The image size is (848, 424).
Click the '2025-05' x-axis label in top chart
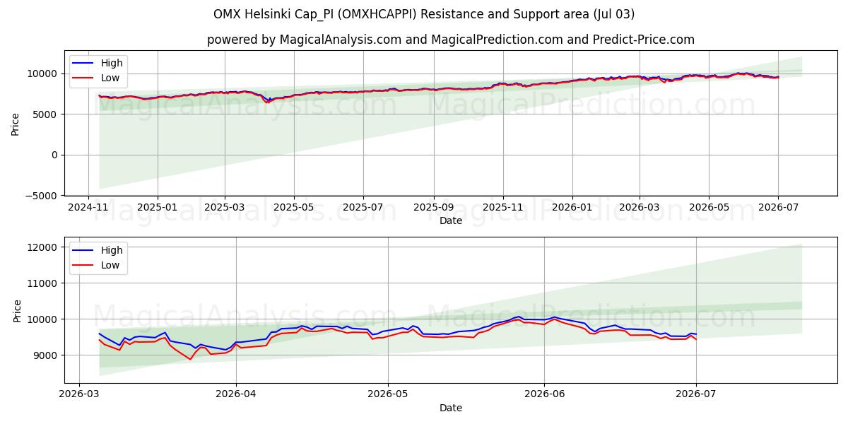tap(294, 208)
